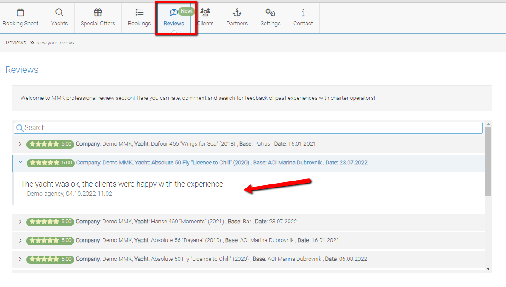Click 'The yacht was ok' review comment text
506x287 pixels.
pyautogui.click(x=123, y=184)
